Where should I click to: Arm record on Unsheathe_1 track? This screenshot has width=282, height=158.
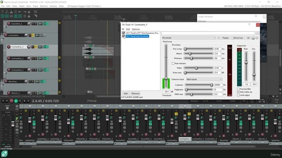click(9, 47)
